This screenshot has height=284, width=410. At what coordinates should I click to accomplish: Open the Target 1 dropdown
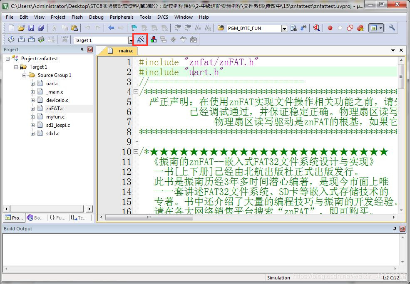[x=130, y=40]
